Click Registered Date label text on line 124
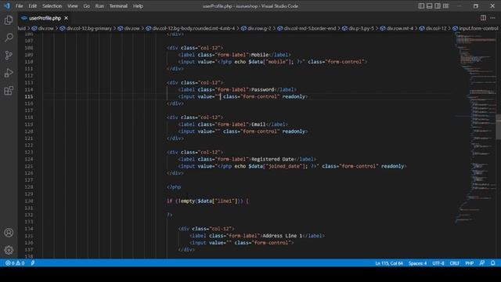501x282 pixels. (x=272, y=159)
